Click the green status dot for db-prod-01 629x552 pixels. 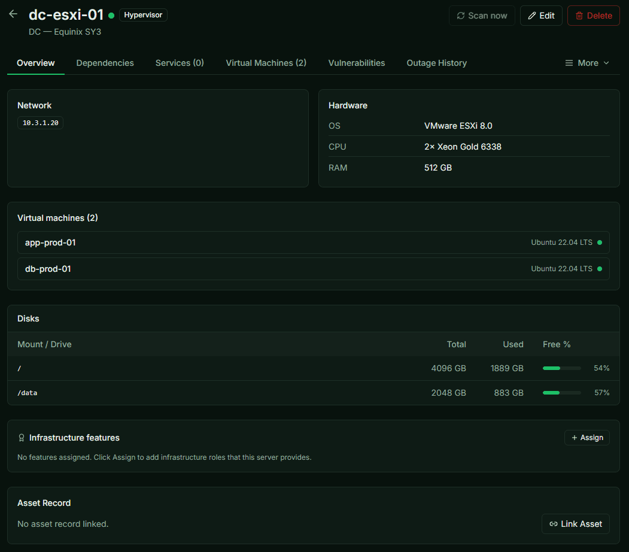pos(600,269)
